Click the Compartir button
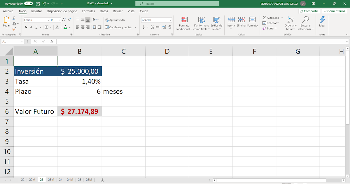This screenshot has height=184, width=350. coord(309,11)
